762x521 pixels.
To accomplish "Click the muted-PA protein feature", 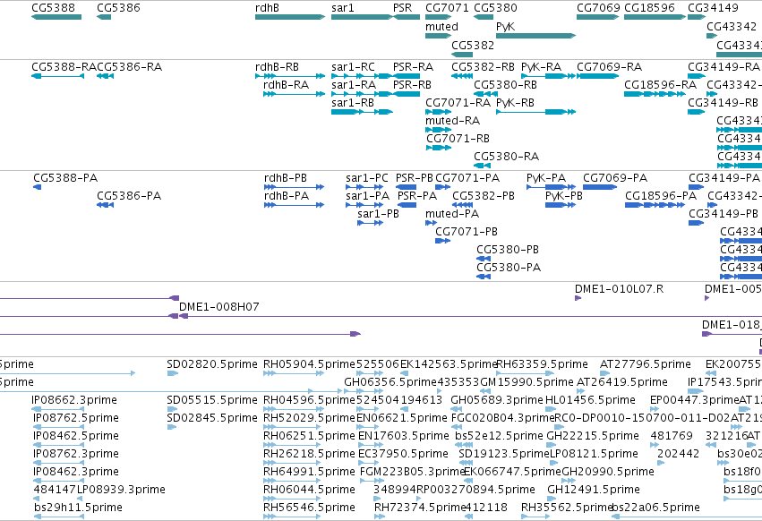I will 431,223.
